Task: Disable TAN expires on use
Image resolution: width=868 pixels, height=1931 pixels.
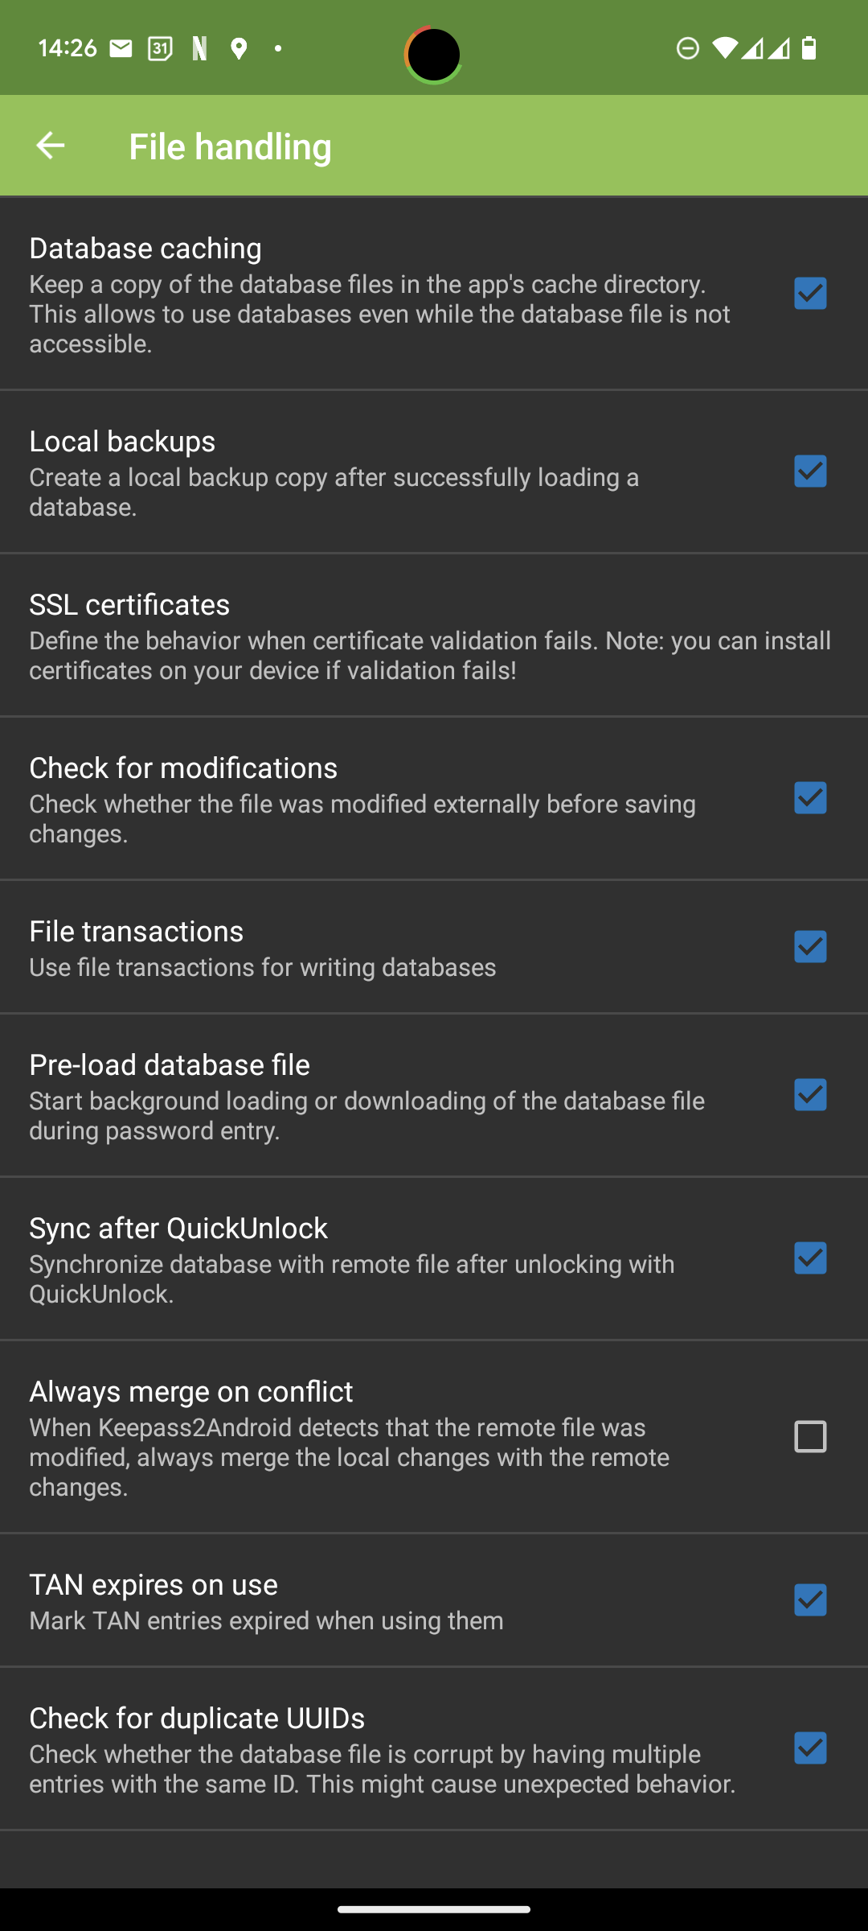Action: pyautogui.click(x=809, y=1600)
